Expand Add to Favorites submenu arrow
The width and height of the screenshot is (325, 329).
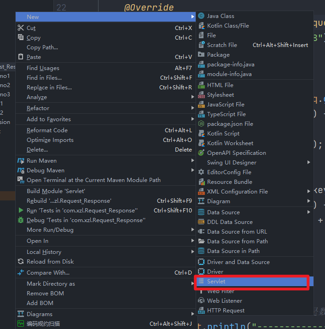point(192,119)
